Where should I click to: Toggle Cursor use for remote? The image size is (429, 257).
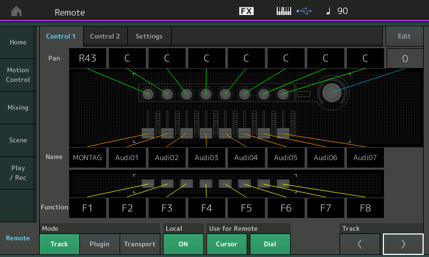[226, 244]
